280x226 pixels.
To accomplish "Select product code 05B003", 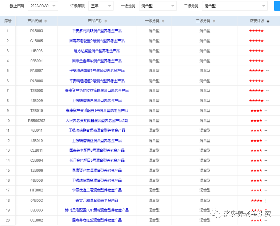I will [x=36, y=210].
